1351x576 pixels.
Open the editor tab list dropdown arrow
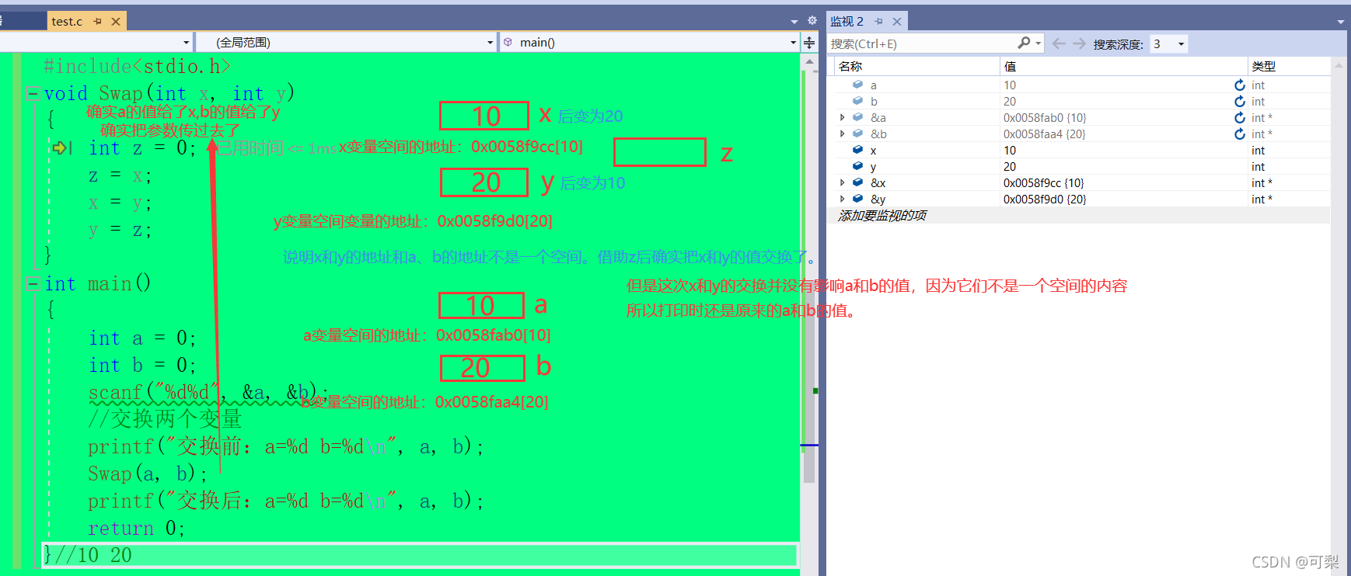[794, 22]
